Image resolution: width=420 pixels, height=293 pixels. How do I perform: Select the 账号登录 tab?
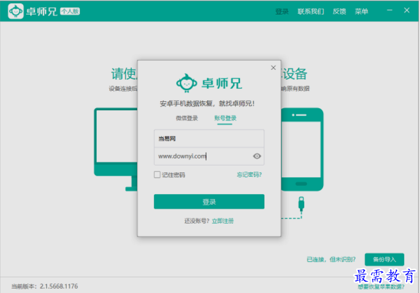click(225, 118)
